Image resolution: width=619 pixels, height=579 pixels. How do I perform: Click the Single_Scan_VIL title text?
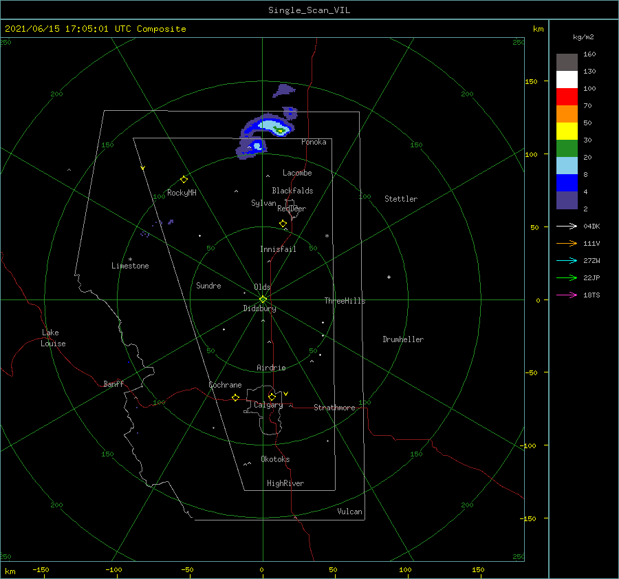point(309,10)
